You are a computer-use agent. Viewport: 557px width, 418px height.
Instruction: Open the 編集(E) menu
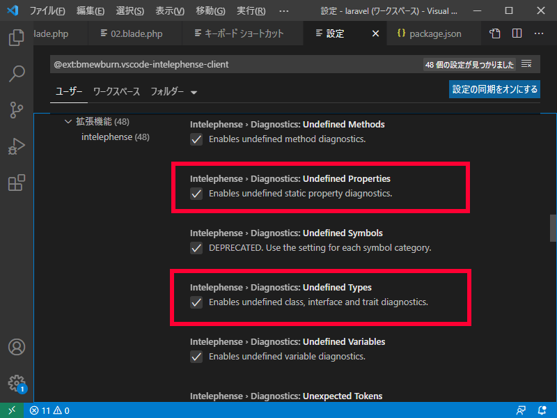tap(91, 11)
